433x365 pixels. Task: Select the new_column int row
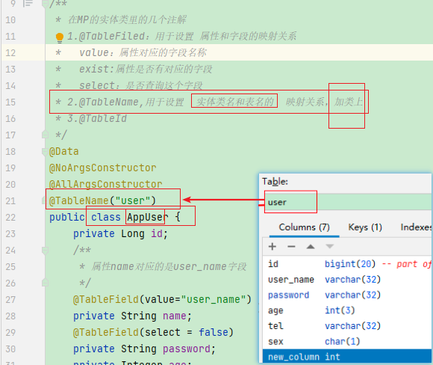[347, 357]
